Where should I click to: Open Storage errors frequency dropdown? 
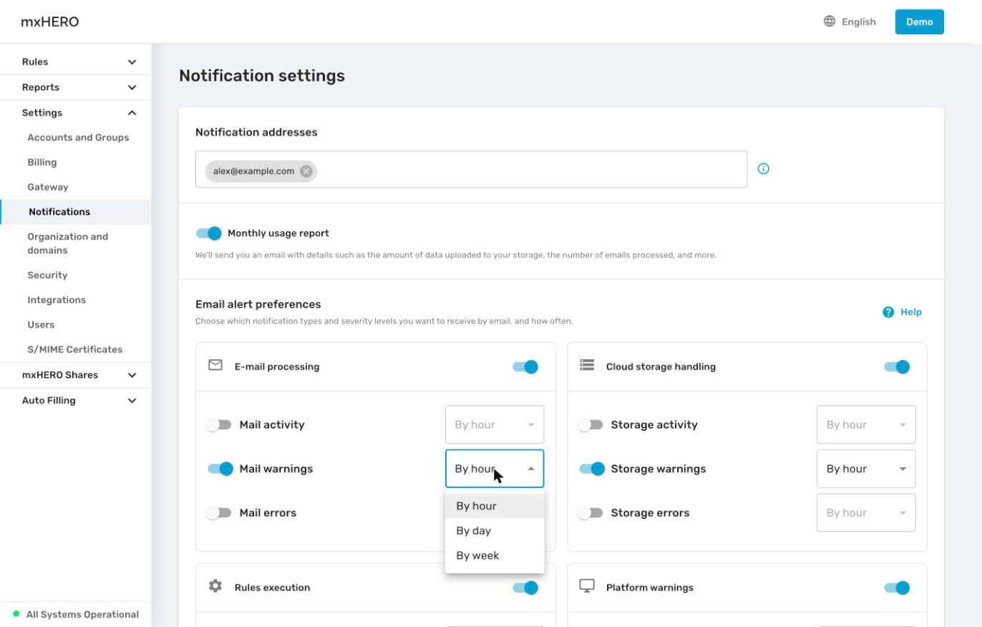[x=866, y=512]
